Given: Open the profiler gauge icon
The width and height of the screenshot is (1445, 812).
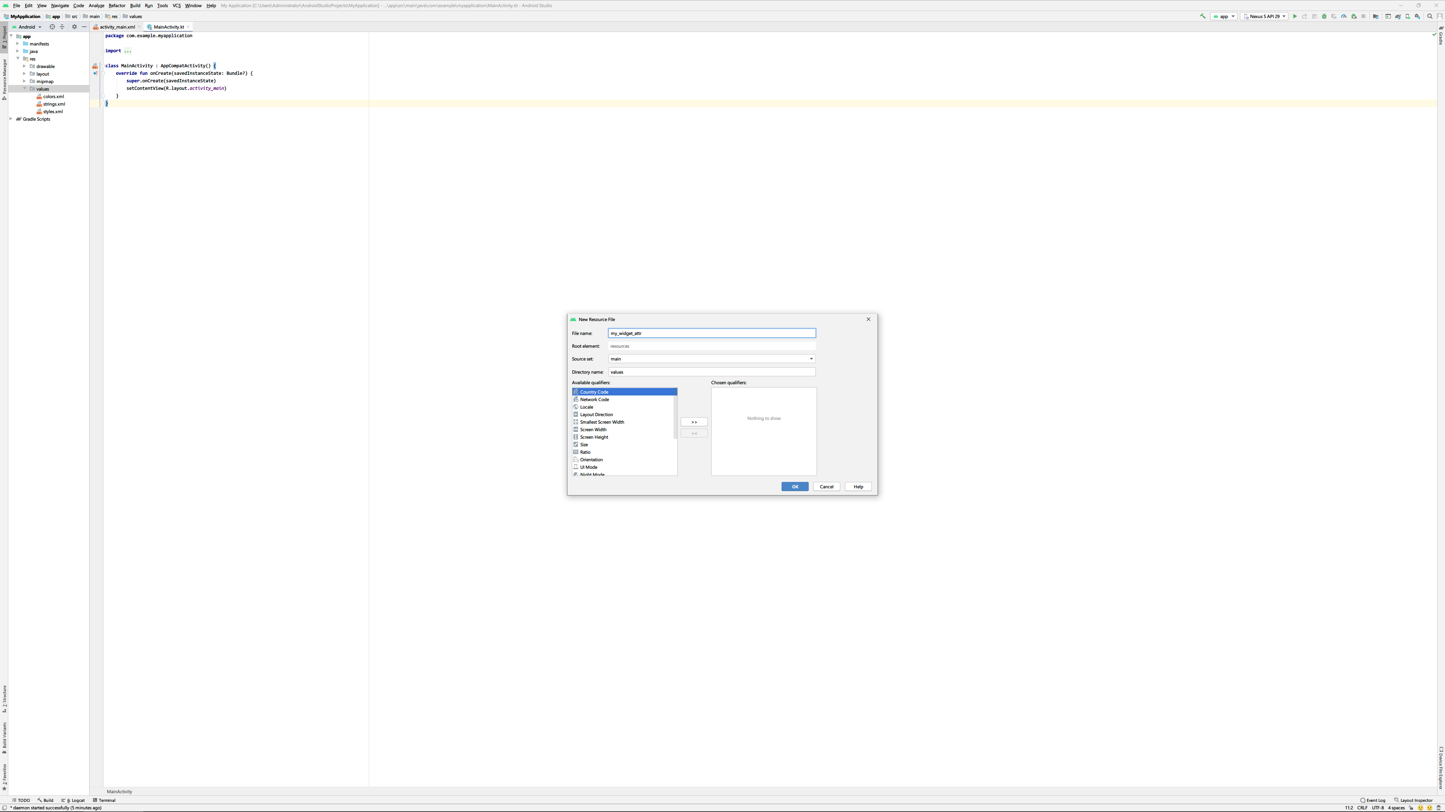Looking at the screenshot, I should tap(1343, 16).
